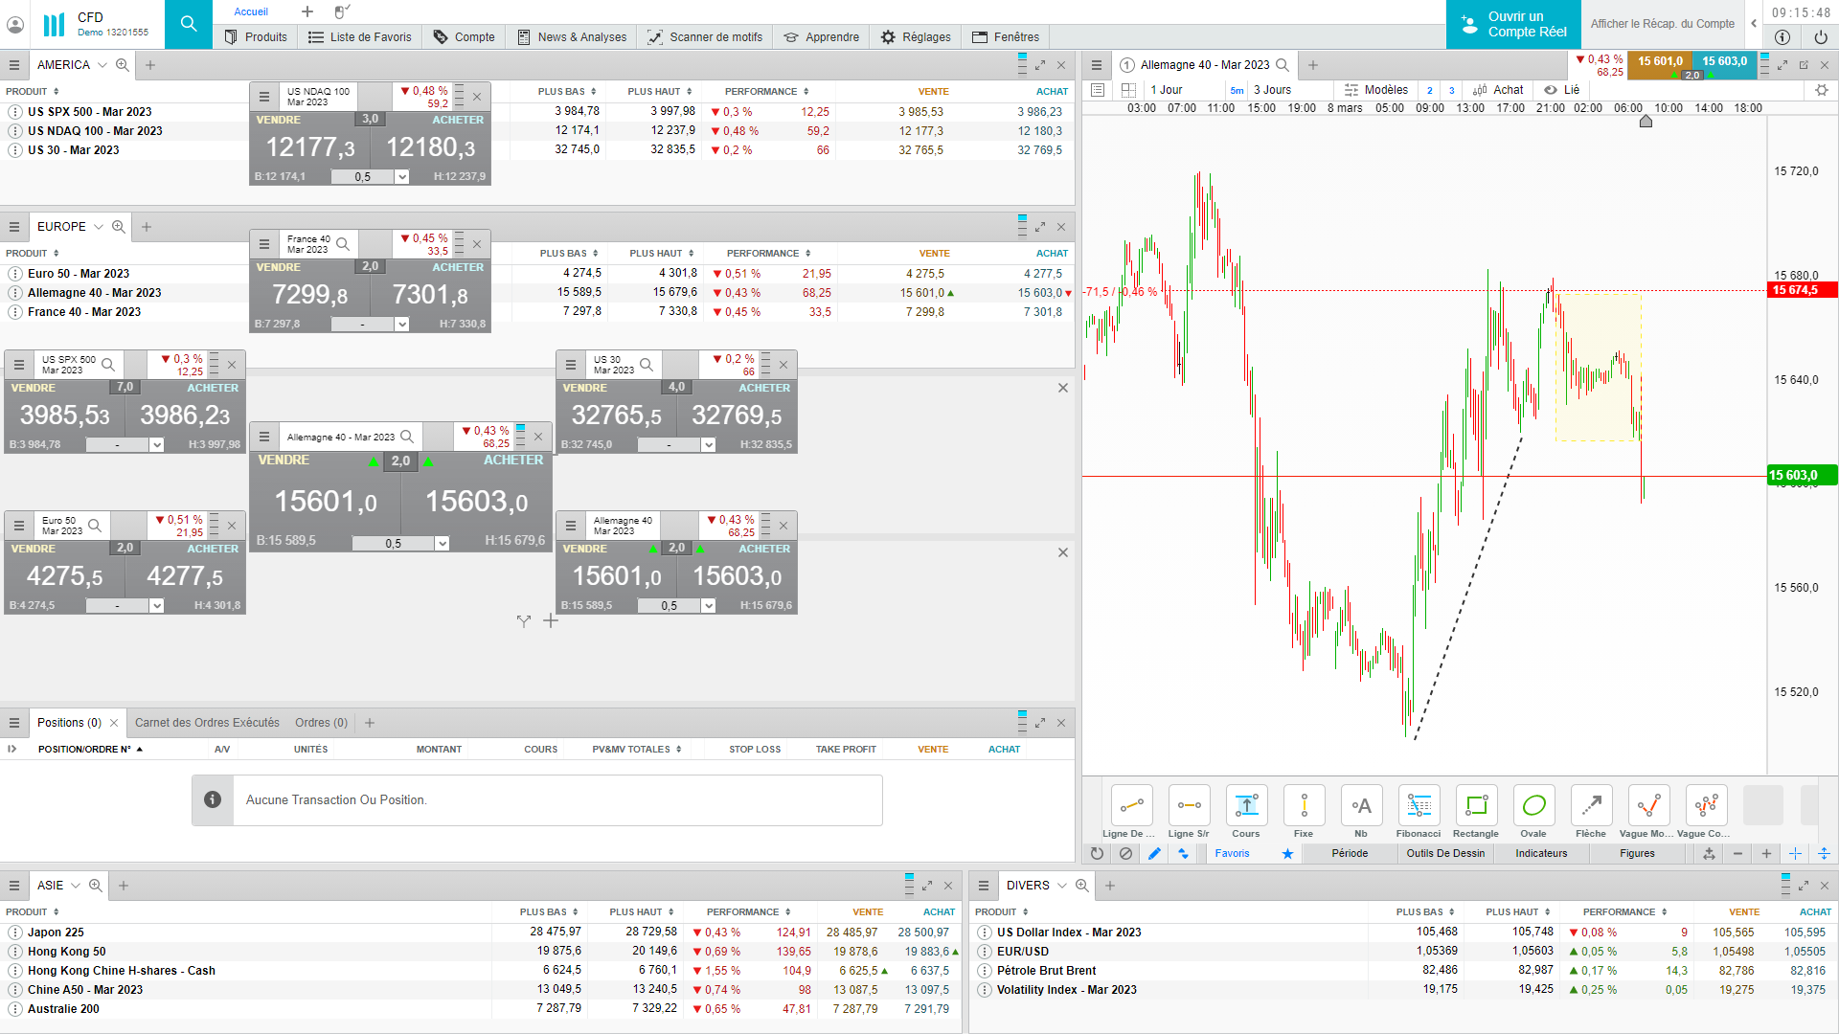This screenshot has width=1839, height=1034.
Task: Toggle the Favoris star in chart toolbar
Action: (x=1287, y=854)
